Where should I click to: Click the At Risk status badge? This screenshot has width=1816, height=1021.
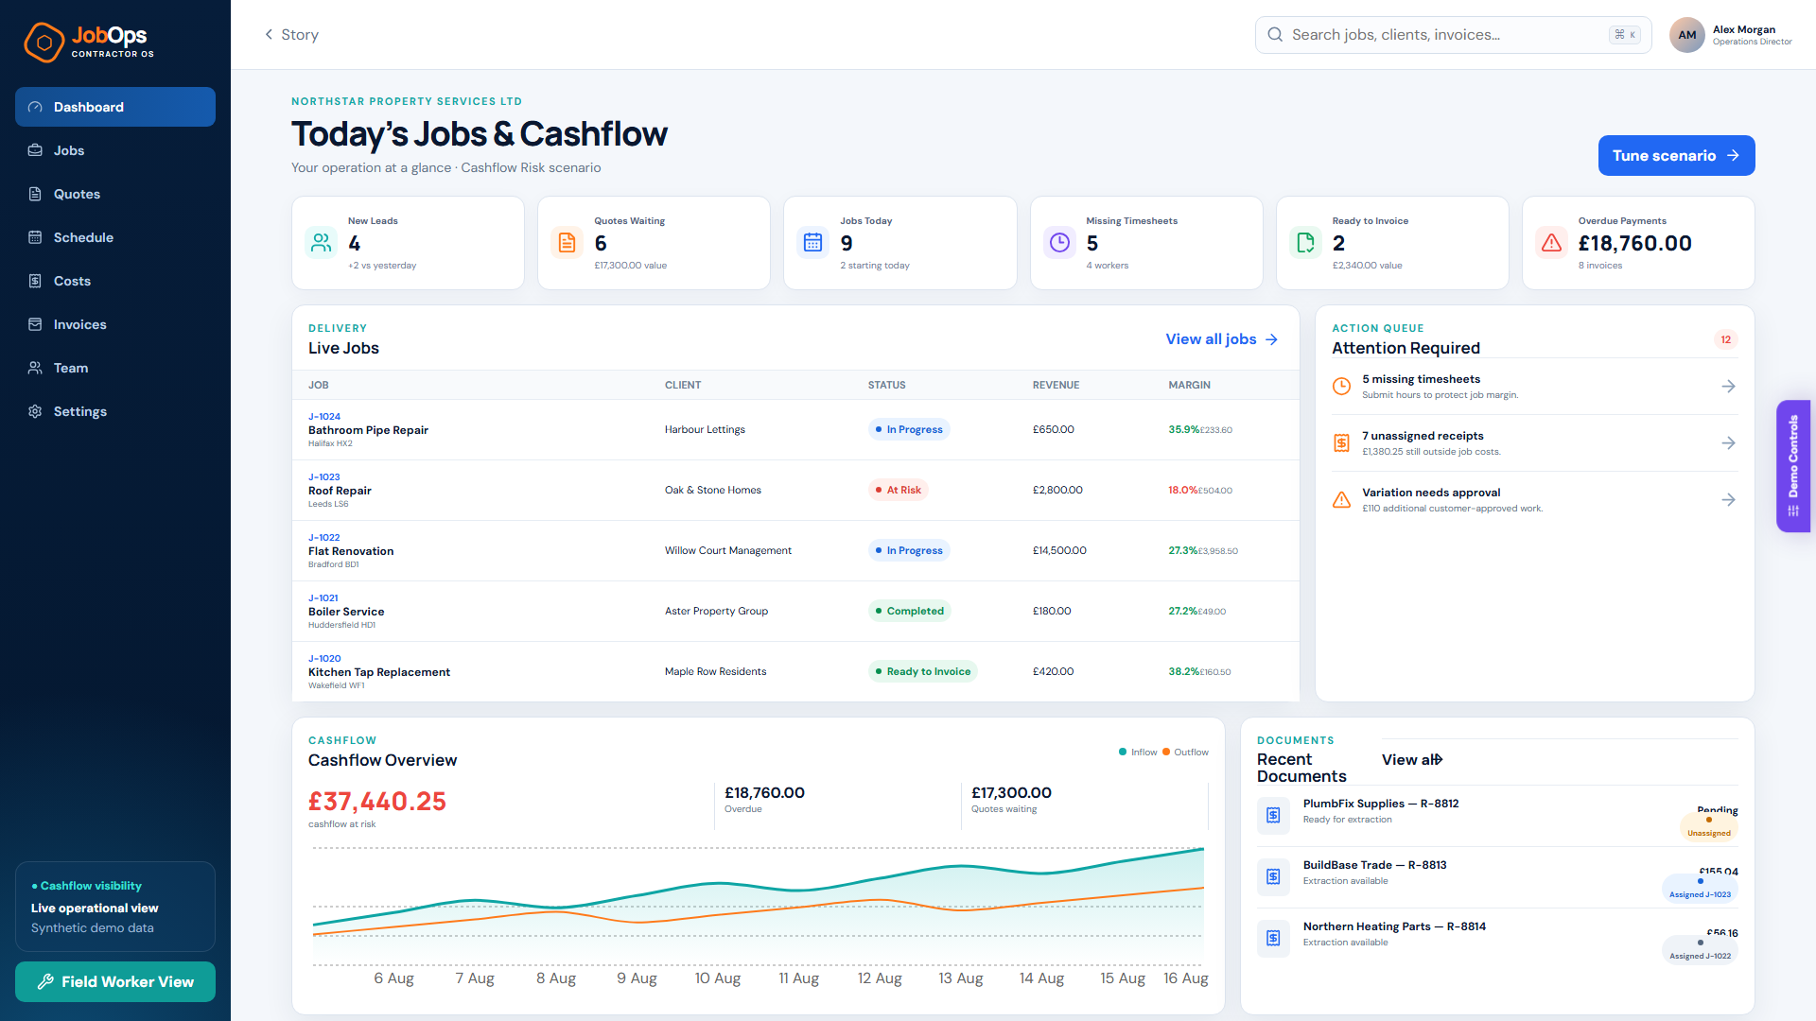(899, 490)
